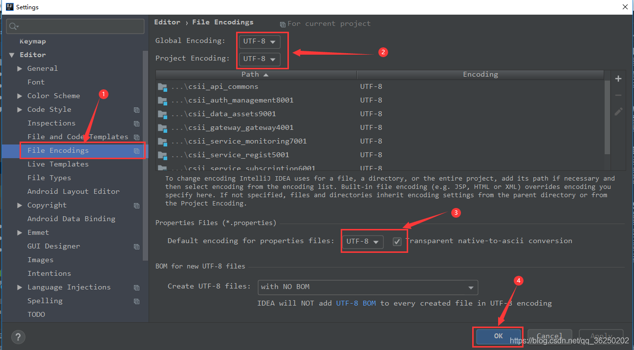Click Editor in the breadcrumb

[167, 22]
